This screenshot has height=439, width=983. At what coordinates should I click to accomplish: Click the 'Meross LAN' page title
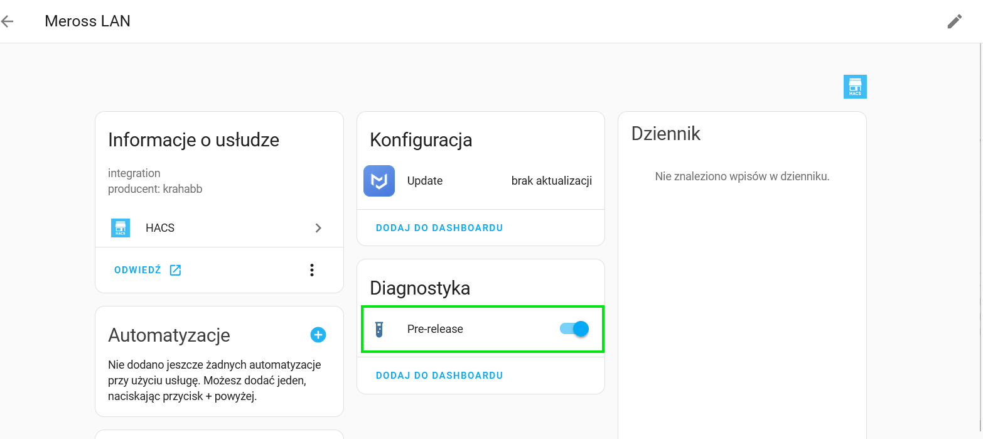coord(88,21)
